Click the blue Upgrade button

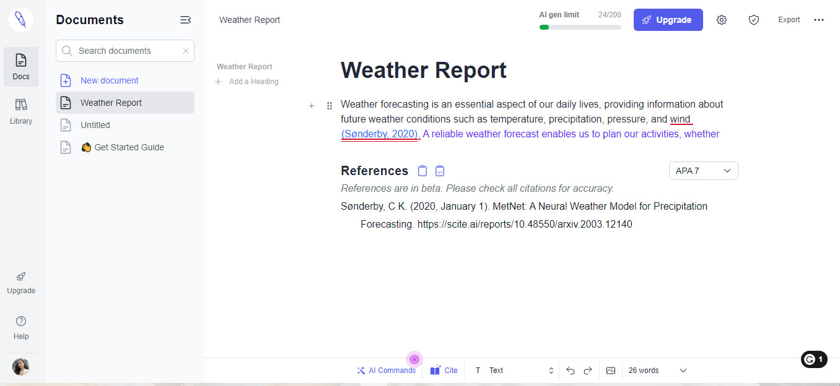tap(668, 20)
